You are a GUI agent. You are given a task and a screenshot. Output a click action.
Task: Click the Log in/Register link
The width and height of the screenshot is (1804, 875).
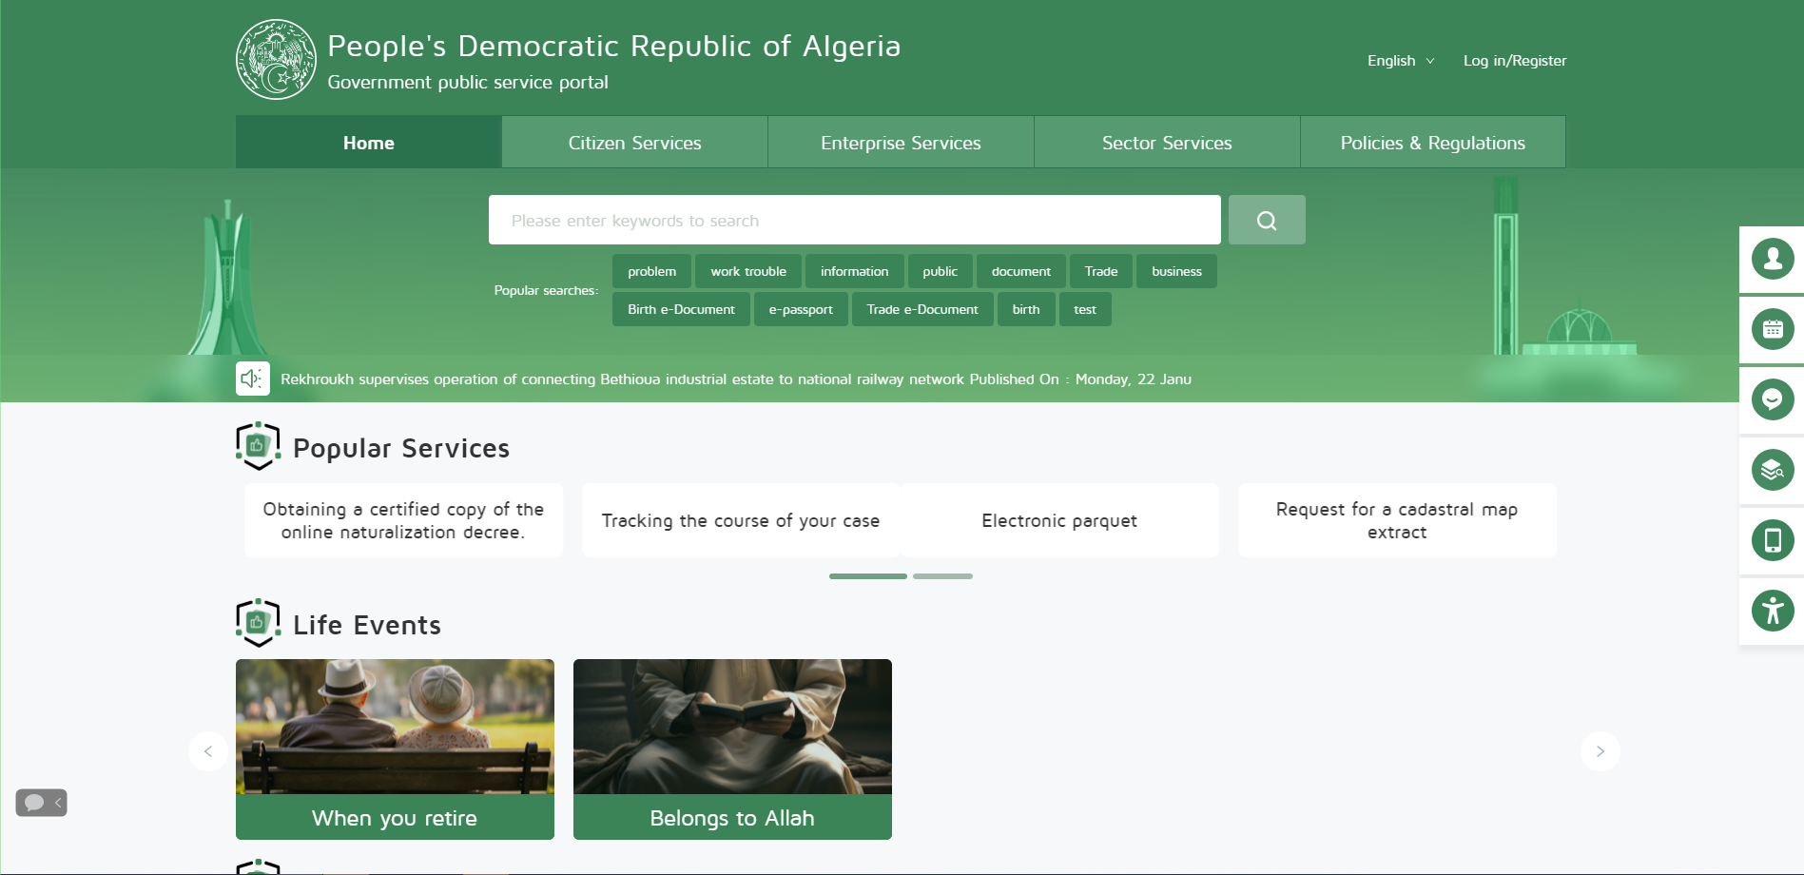coord(1514,61)
